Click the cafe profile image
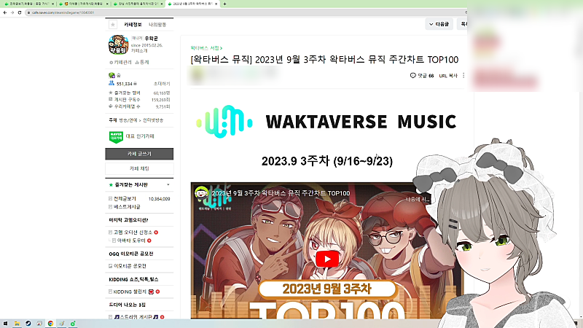Image resolution: width=583 pixels, height=328 pixels. click(x=118, y=44)
